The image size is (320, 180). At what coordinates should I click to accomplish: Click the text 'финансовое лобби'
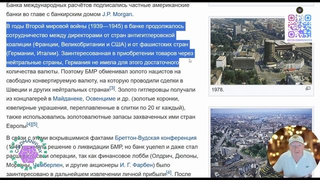coord(123,156)
